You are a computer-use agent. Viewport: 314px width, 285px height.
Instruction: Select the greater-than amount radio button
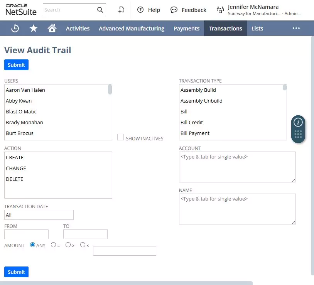[x=68, y=245]
